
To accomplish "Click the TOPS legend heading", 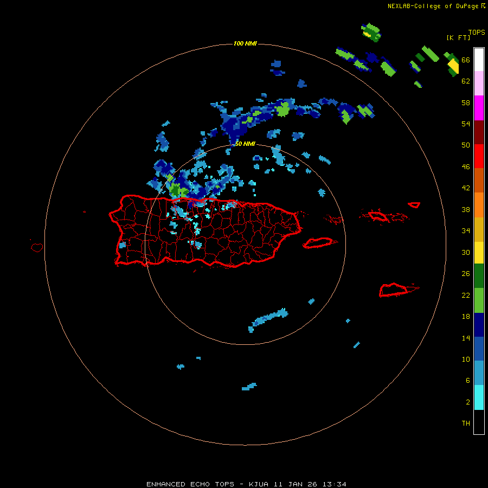I will point(477,32).
